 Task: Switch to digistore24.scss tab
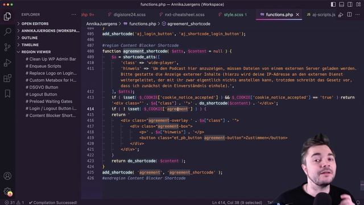click(127, 15)
